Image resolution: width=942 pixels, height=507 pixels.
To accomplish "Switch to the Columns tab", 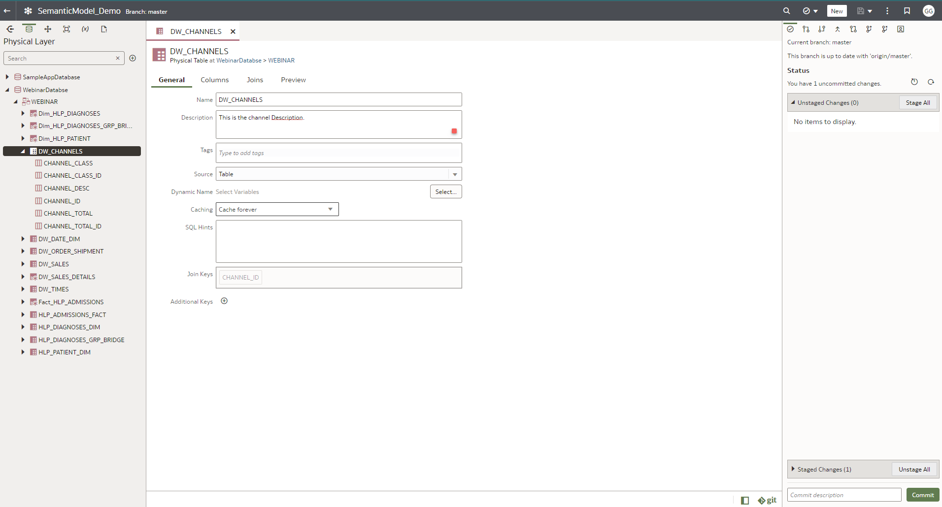I will [214, 79].
